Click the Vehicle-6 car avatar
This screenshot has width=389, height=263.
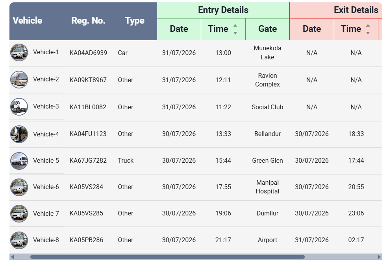pyautogui.click(x=19, y=187)
